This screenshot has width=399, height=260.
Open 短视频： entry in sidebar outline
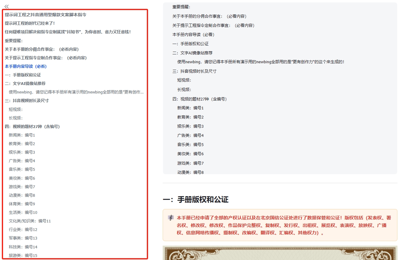click(16, 109)
